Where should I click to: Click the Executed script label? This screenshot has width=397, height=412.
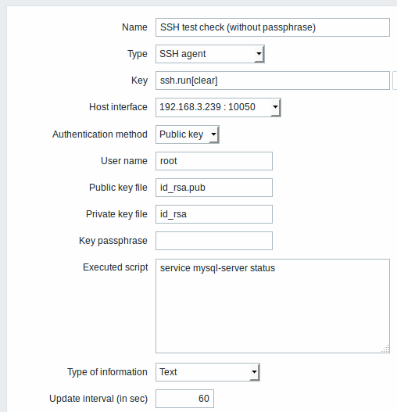pyautogui.click(x=116, y=267)
